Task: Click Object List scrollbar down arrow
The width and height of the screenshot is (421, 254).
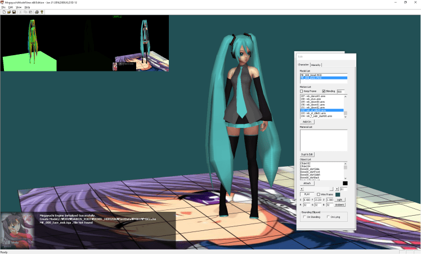Action: tap(346, 178)
